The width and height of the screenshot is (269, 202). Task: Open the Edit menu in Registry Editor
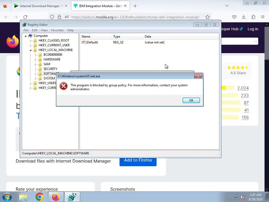click(35, 30)
